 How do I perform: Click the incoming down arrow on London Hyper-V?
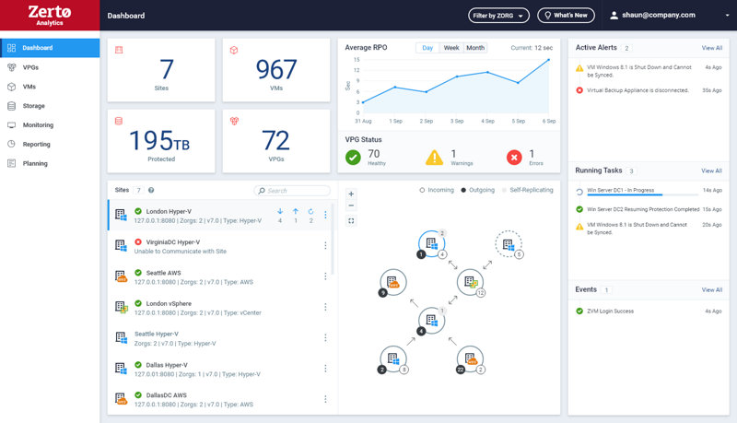tap(280, 212)
